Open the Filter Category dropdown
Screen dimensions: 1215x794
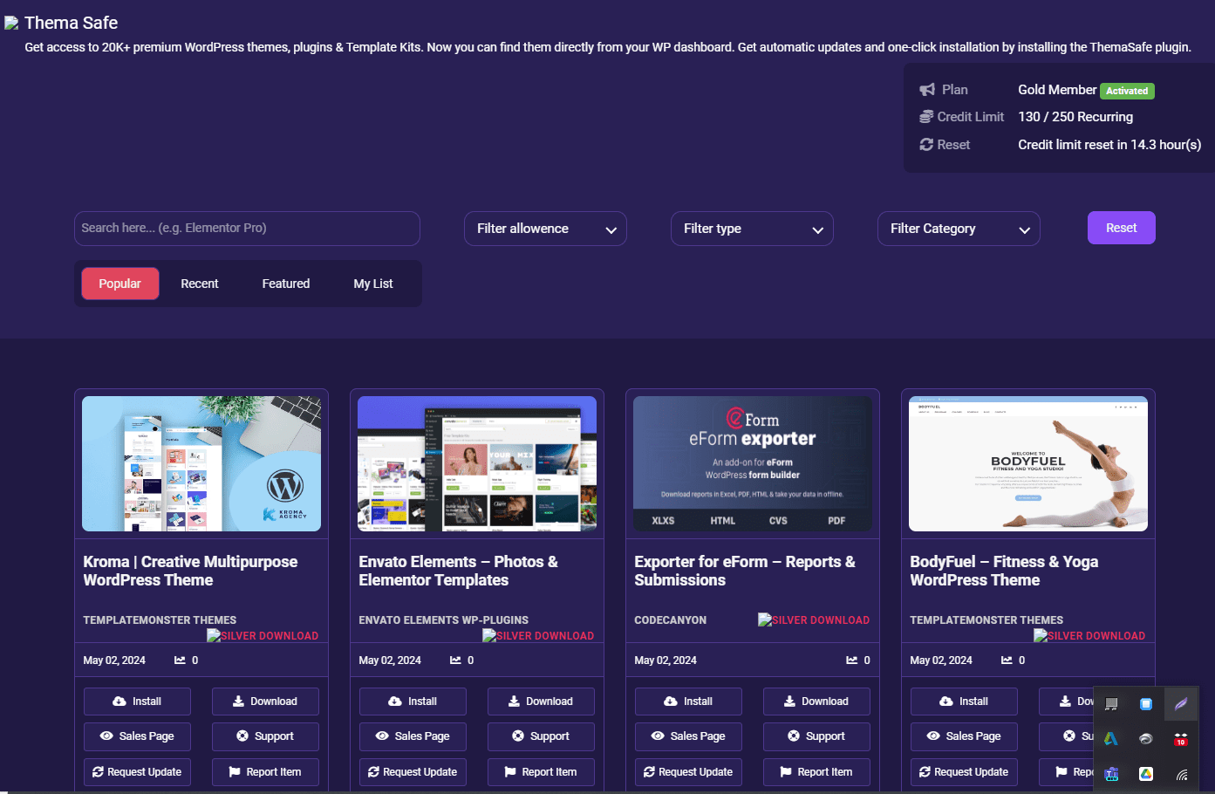tap(959, 228)
